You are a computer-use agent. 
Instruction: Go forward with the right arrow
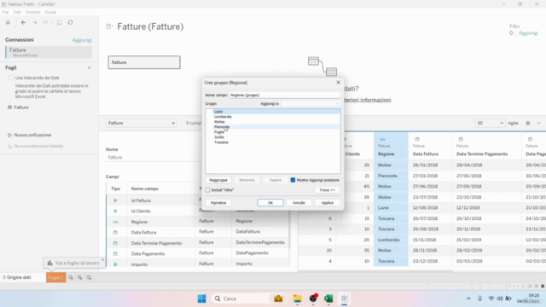click(x=34, y=22)
